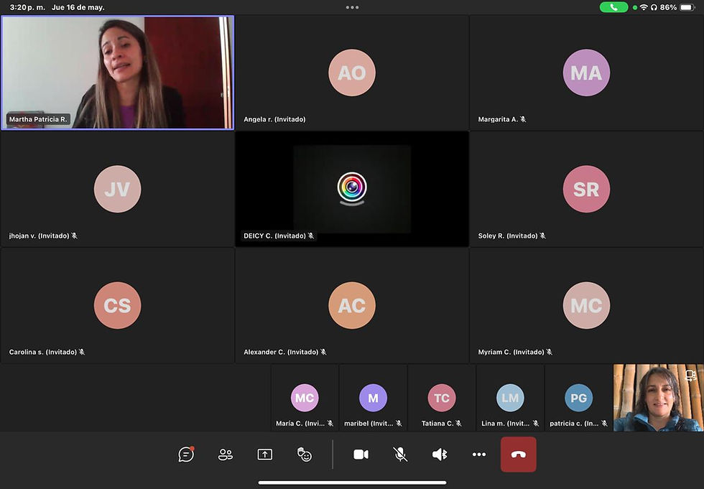Image resolution: width=704 pixels, height=489 pixels.
Task: Open the reactions emoji icon
Action: click(x=305, y=455)
